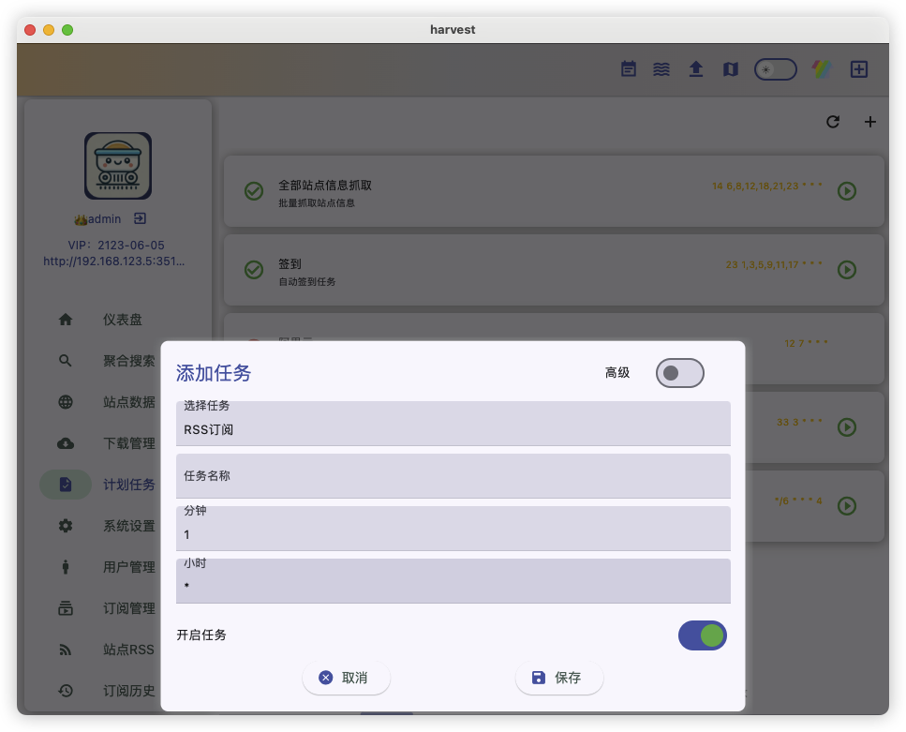Open the map icon in top toolbar
Screen dimensions: 906x732
731,69
